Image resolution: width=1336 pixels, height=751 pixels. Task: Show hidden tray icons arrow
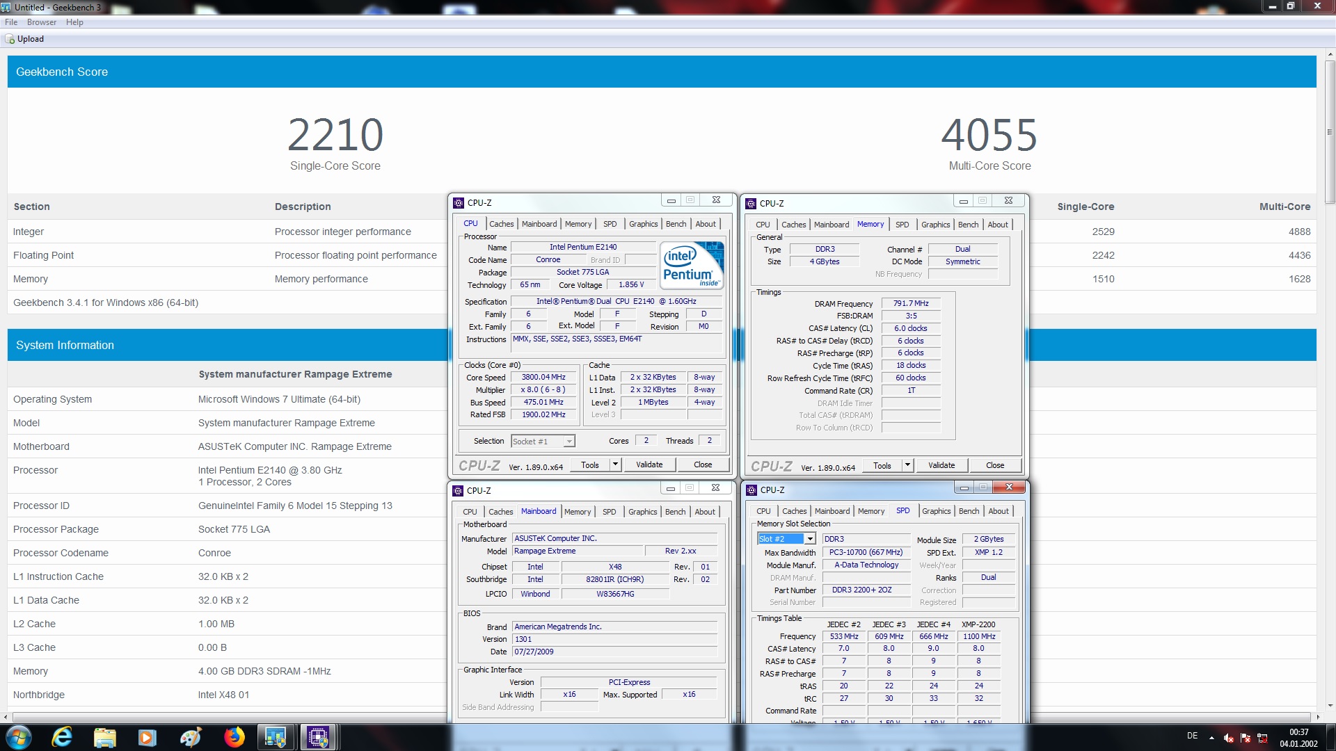[1211, 738]
